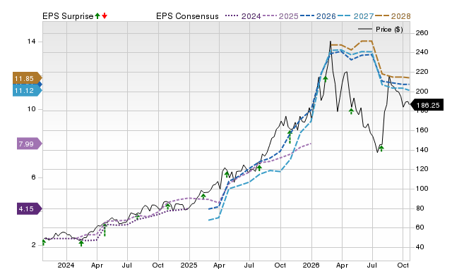The width and height of the screenshot is (452, 269).
Task: Click the 10 label on the EPS axis
Action: pyautogui.click(x=31, y=109)
